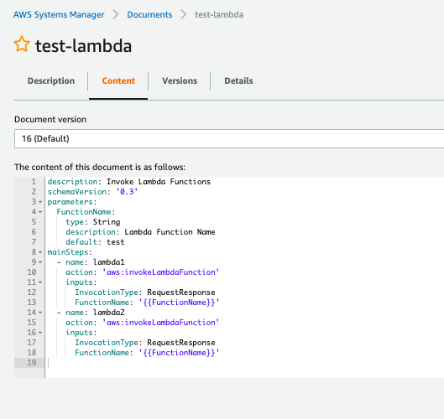Click line 1 description Invoke Lambda Functions
Image resolution: width=444 pixels, height=419 pixels.
tap(129, 182)
